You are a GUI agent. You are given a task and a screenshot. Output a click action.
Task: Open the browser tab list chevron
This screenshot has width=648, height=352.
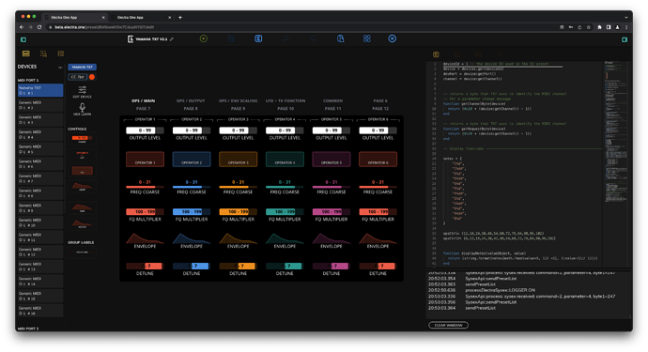626,17
